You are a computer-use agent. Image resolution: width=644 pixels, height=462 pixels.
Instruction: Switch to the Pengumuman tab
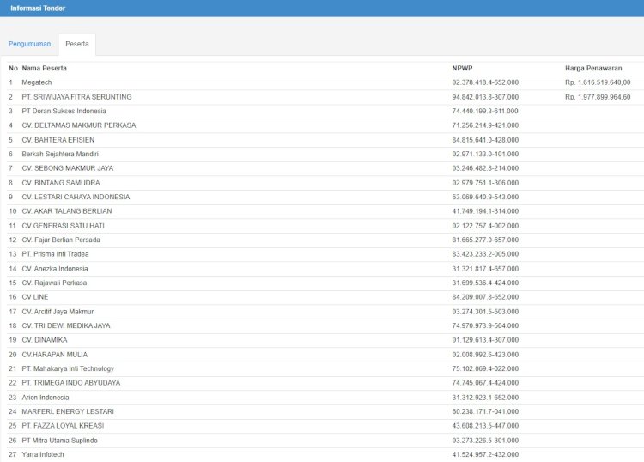pyautogui.click(x=29, y=44)
